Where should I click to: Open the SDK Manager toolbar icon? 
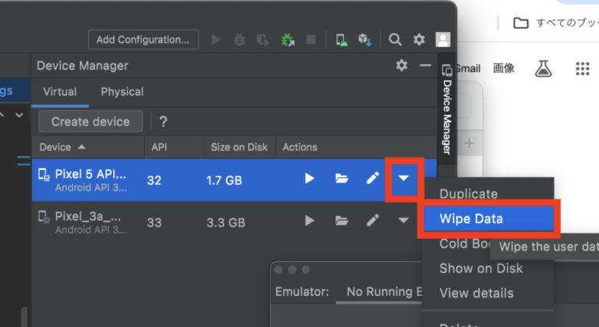363,39
